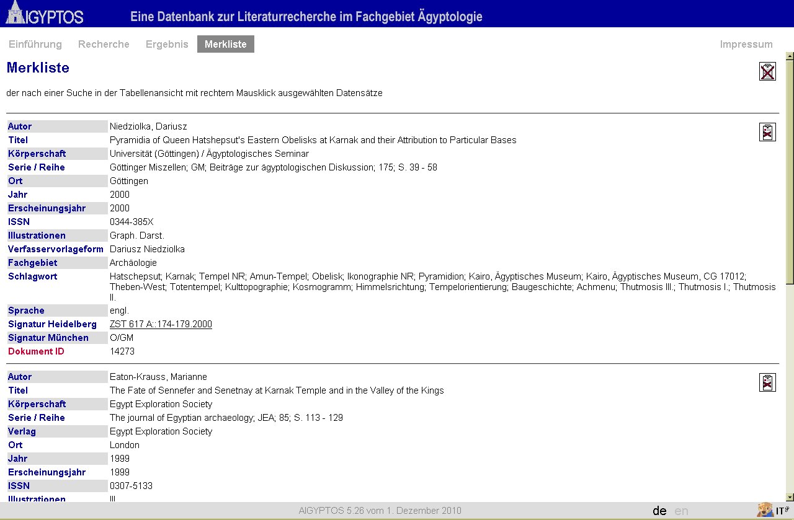Click title Pyramidia of Queen Hatshepsut's Eastern Obelisks
The width and height of the screenshot is (794, 520).
click(313, 140)
